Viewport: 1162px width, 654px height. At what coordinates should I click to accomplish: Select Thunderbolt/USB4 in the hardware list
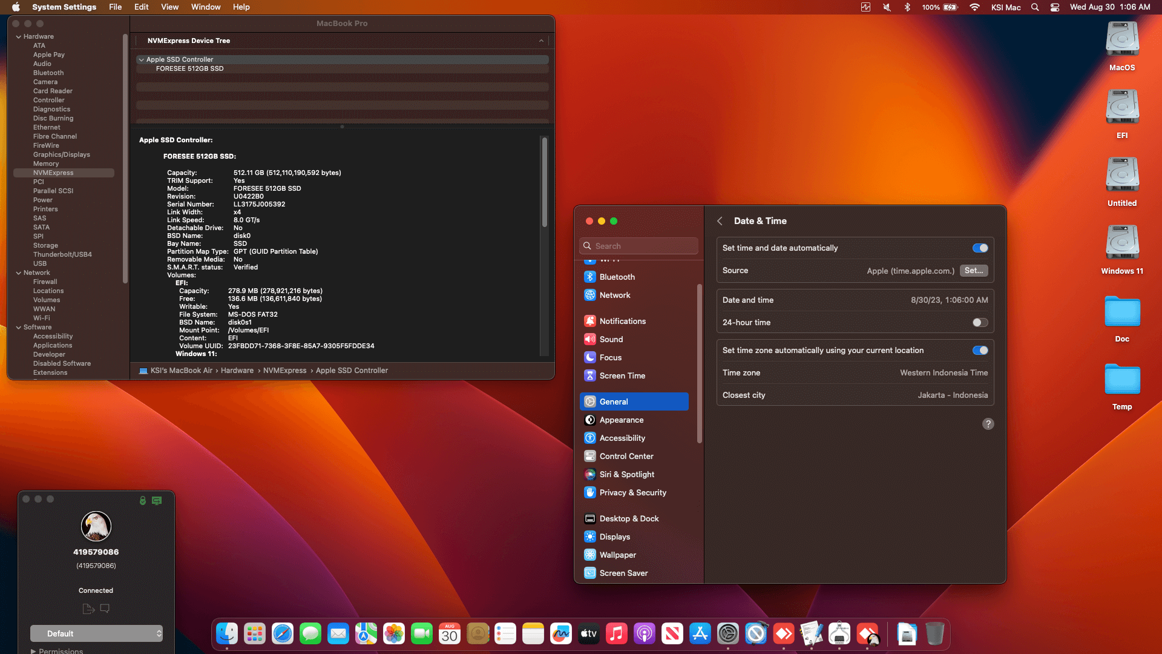tap(62, 254)
